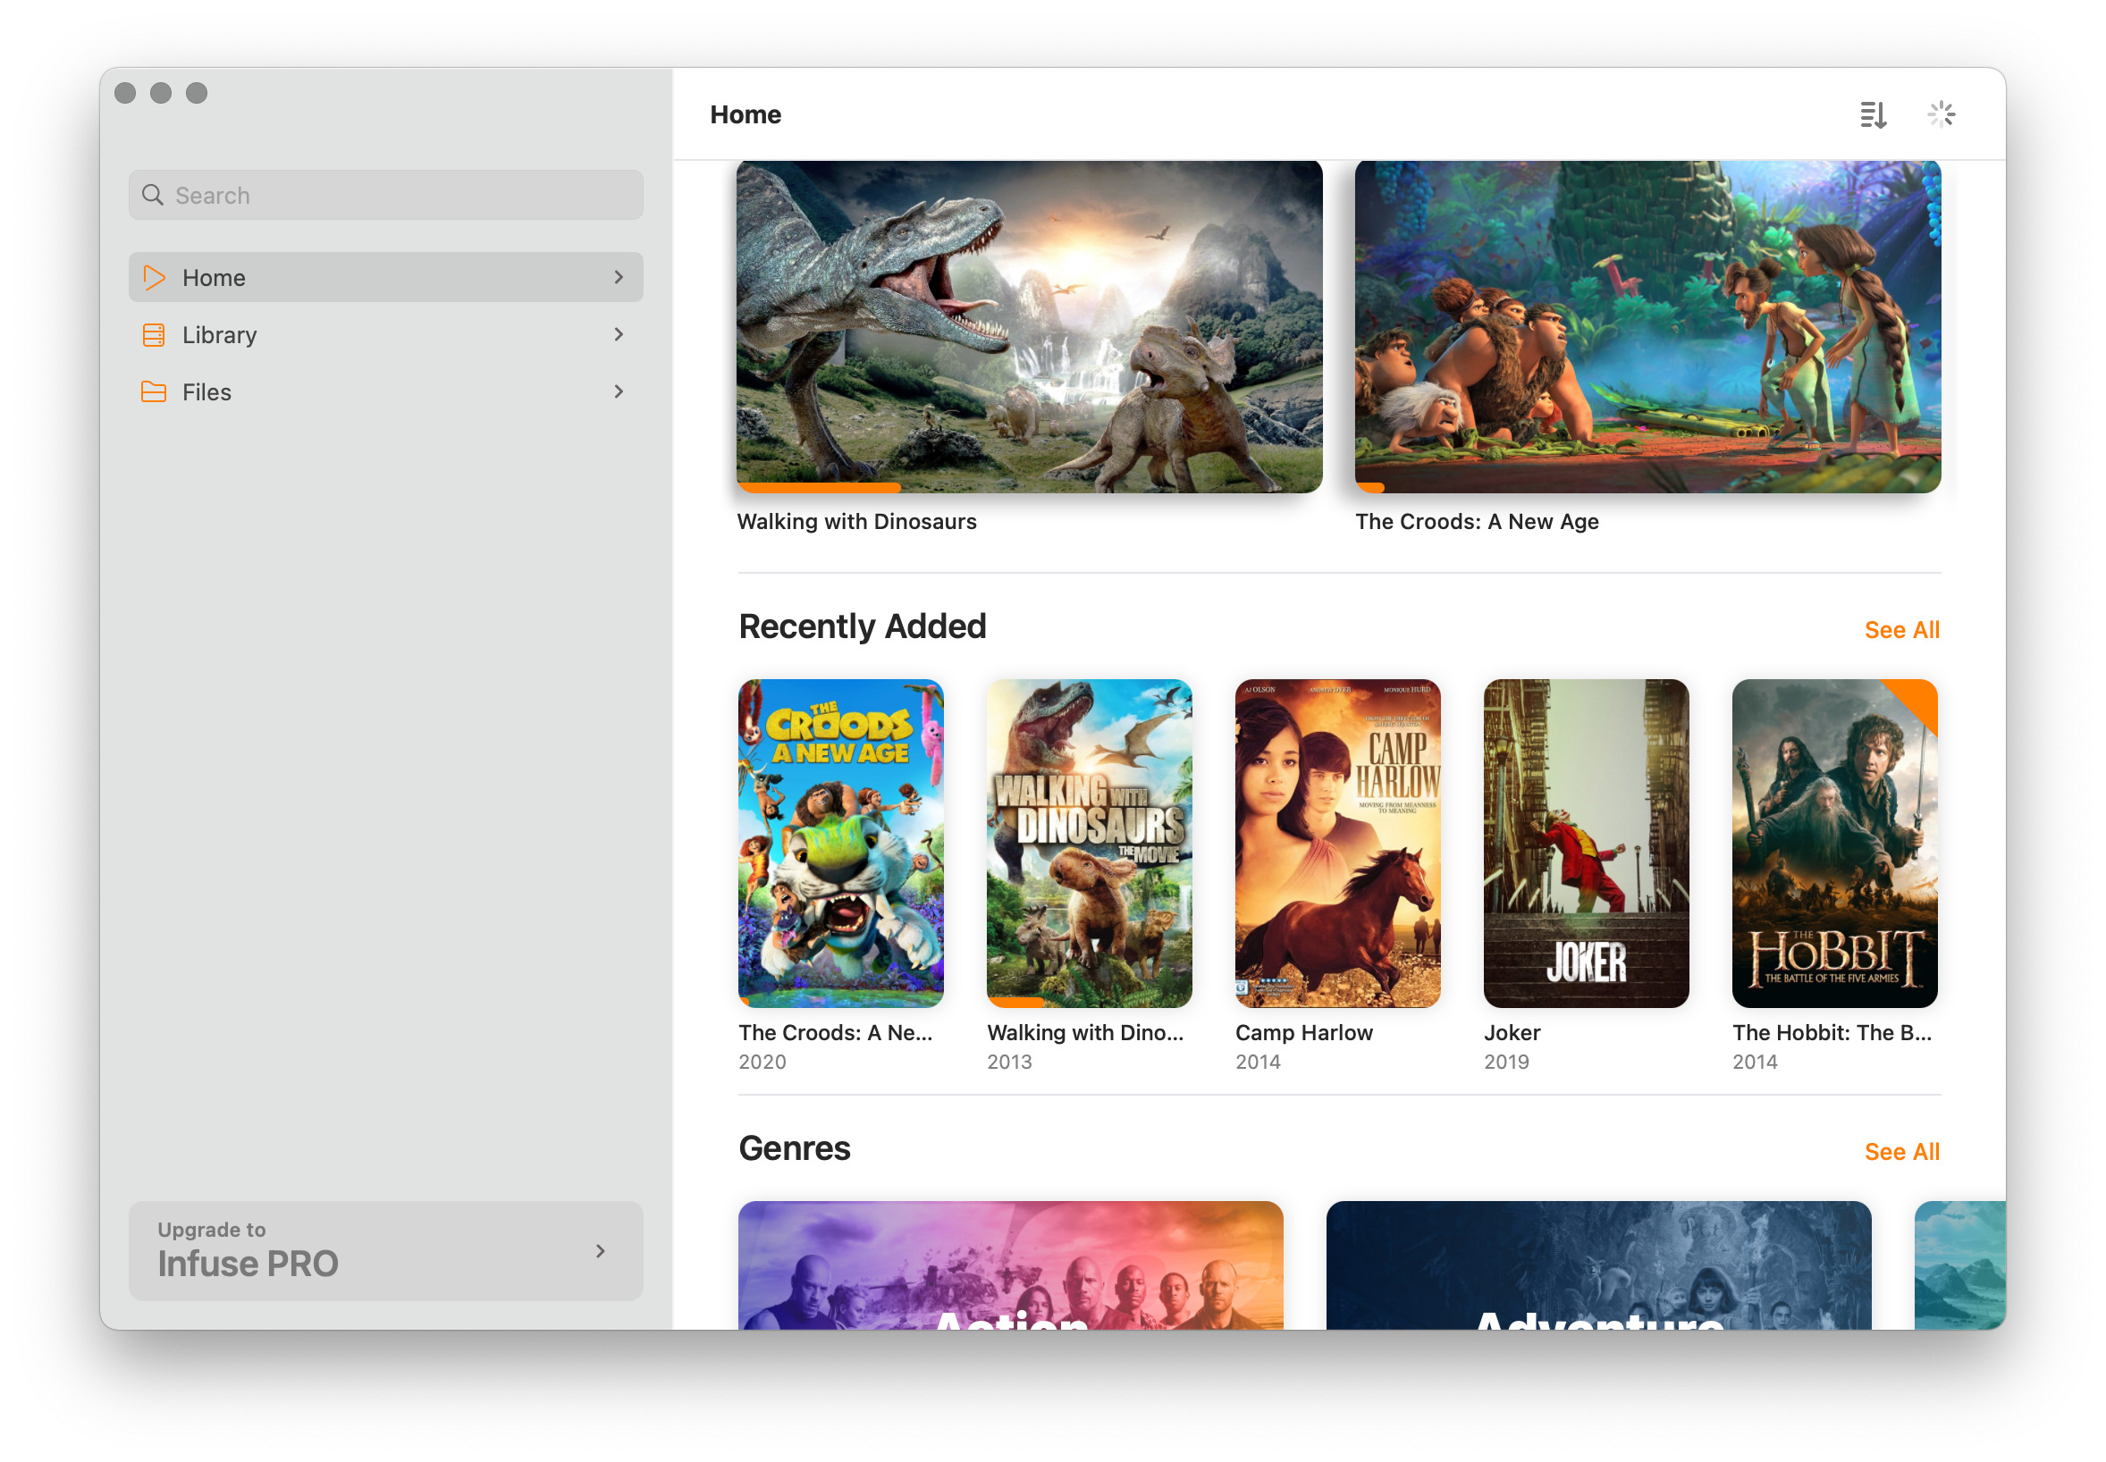Open the Joker movie poster
The height and width of the screenshot is (1462, 2106).
click(1585, 843)
